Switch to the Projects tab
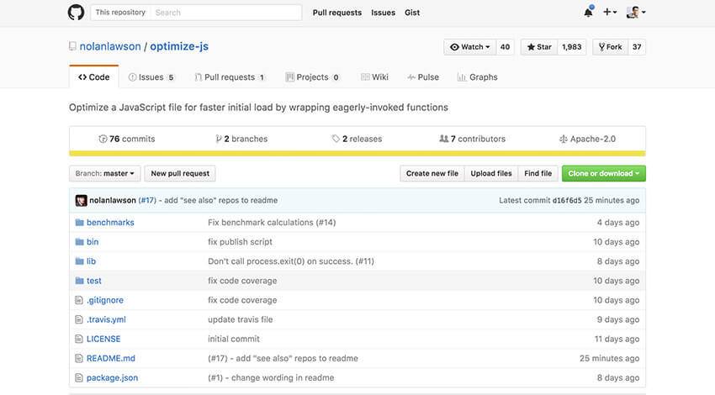 tap(312, 77)
